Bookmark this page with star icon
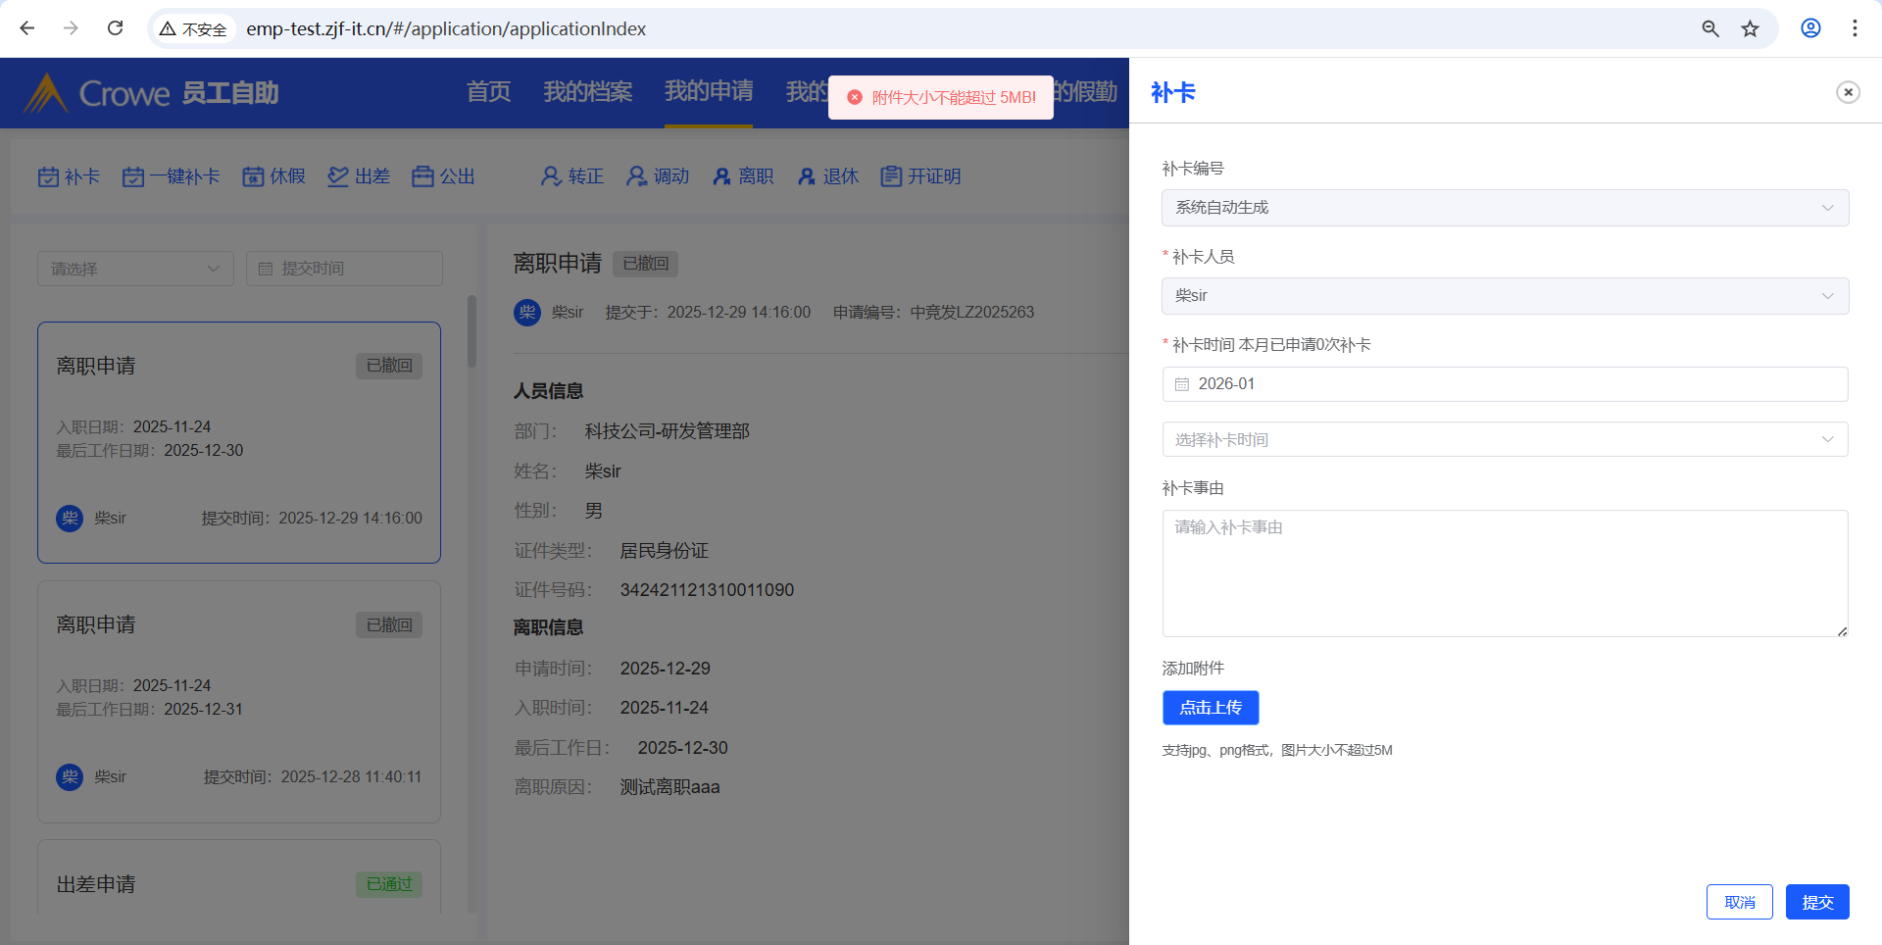1882x945 pixels. pos(1750,28)
